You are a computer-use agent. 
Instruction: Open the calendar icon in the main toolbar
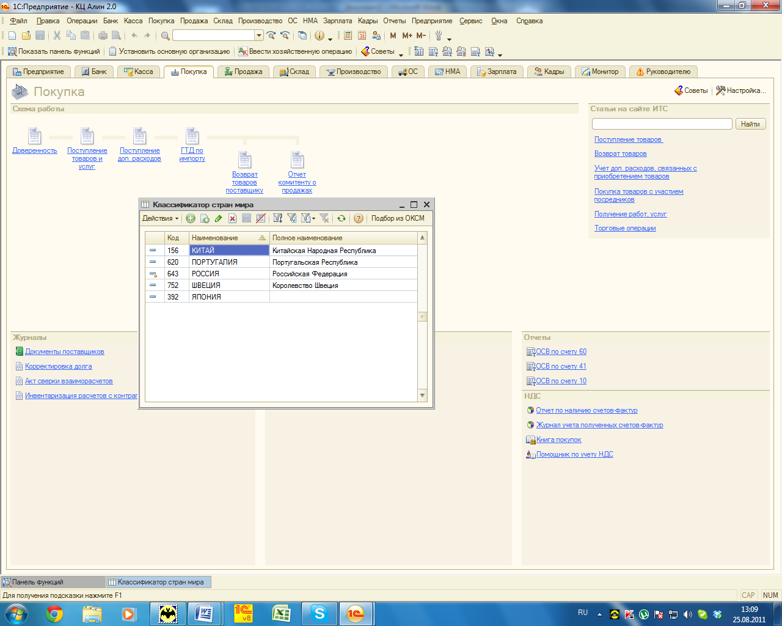click(362, 35)
